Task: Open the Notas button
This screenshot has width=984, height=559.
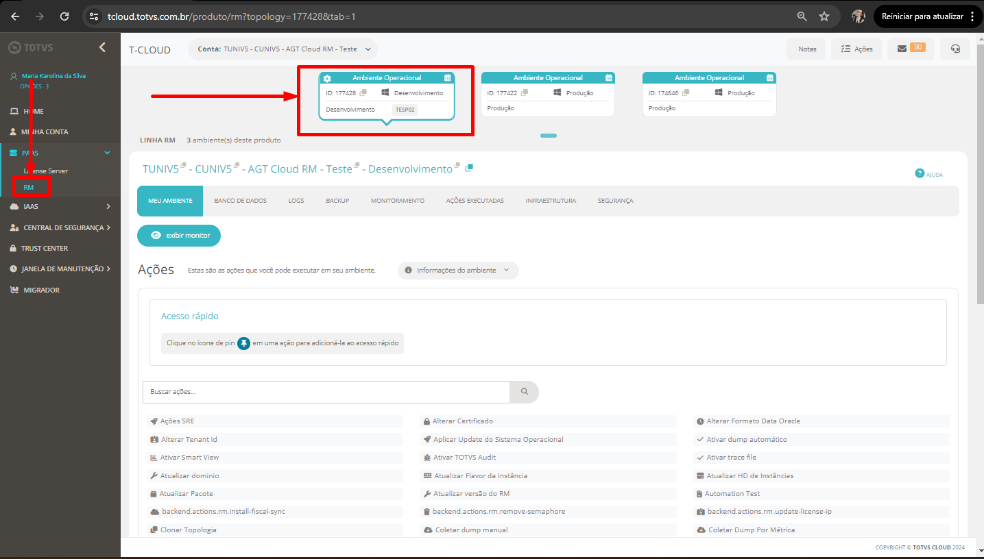Action: coord(807,49)
